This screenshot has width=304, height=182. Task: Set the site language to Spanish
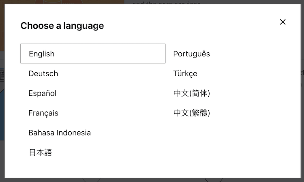coord(43,93)
